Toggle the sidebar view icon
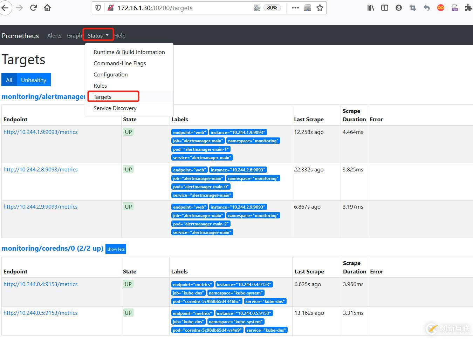The width and height of the screenshot is (473, 339). pos(385,8)
